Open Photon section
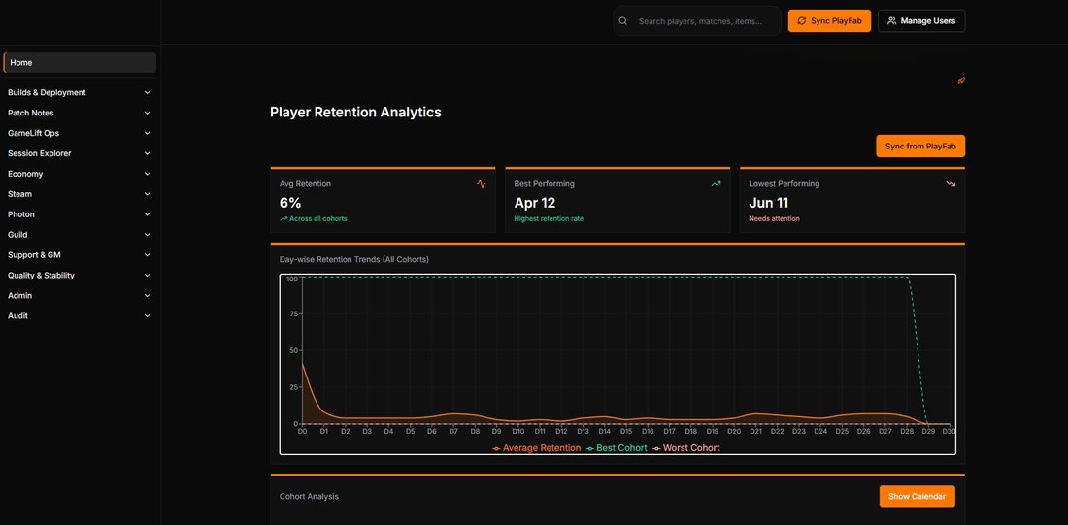 [x=80, y=214]
